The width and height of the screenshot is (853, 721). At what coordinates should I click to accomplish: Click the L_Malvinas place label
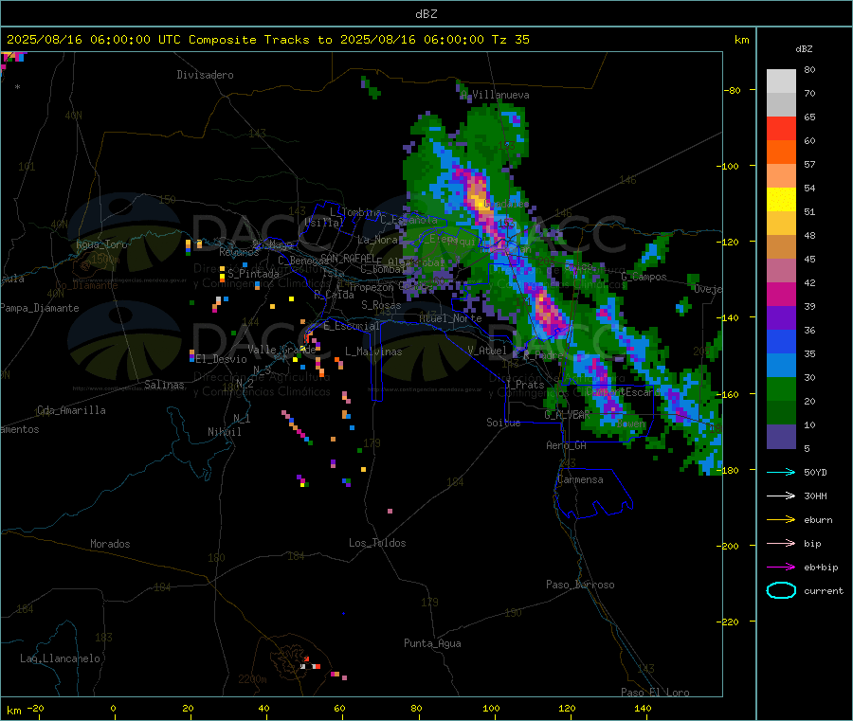373,351
